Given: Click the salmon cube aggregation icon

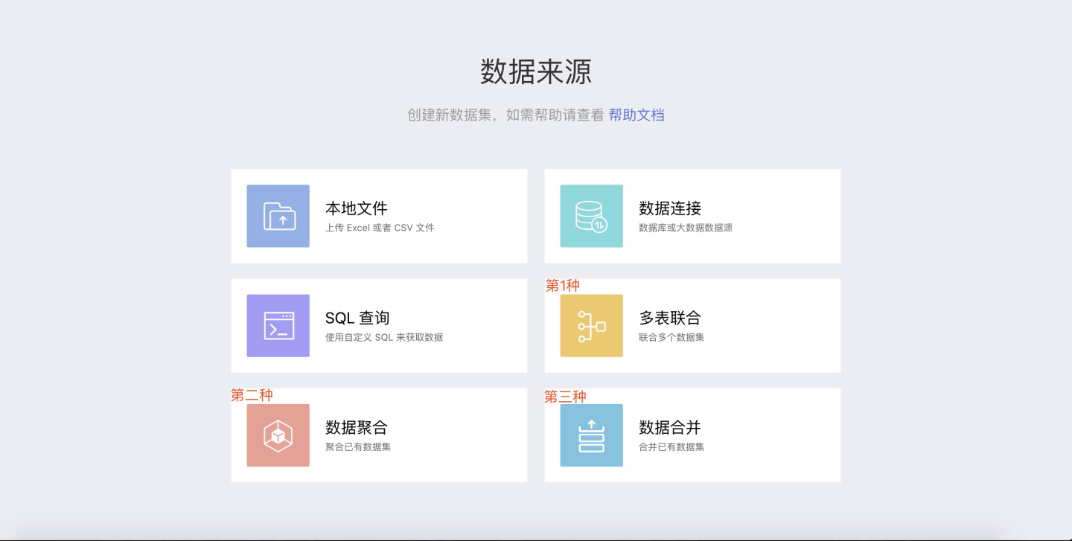Looking at the screenshot, I should pyautogui.click(x=278, y=435).
